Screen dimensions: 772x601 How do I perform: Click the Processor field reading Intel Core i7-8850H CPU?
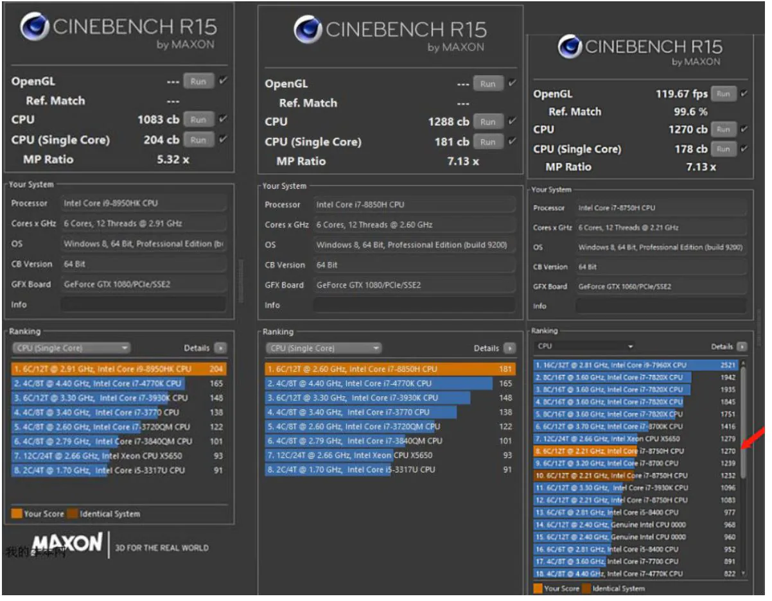pyautogui.click(x=414, y=204)
